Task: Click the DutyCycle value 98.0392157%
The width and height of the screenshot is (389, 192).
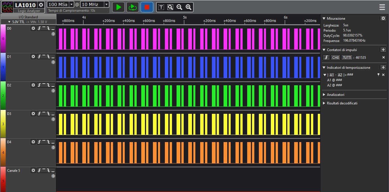Action: pos(353,35)
